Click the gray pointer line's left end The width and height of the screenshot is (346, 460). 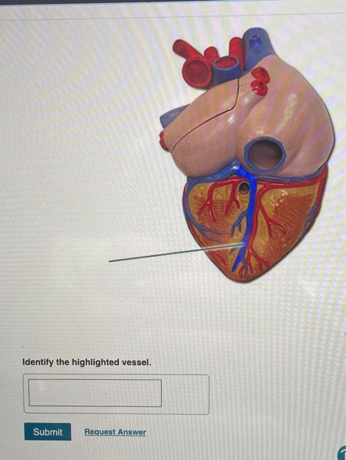click(111, 260)
